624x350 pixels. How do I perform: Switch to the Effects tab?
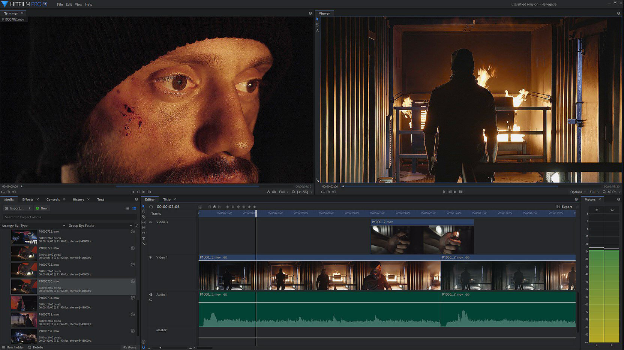27,199
